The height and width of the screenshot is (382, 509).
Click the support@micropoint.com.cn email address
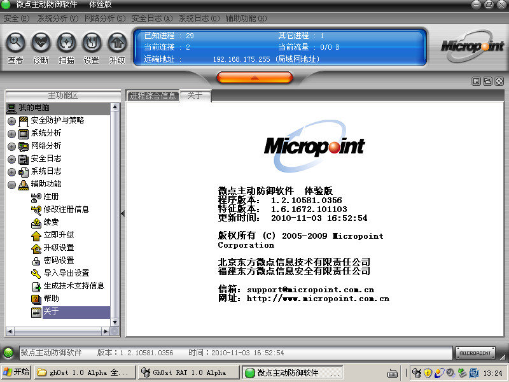[x=310, y=290]
